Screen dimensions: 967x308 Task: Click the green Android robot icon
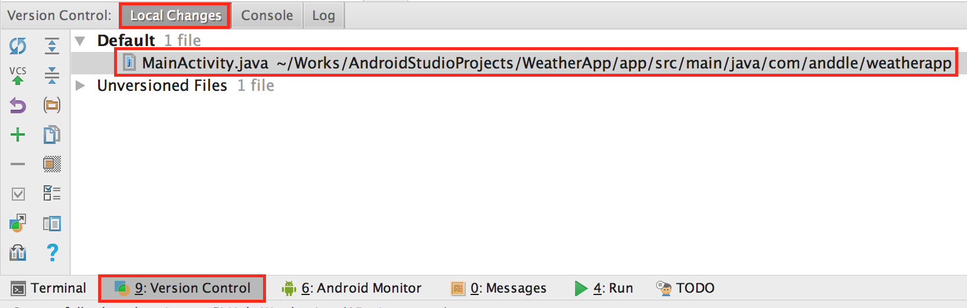[x=288, y=289]
